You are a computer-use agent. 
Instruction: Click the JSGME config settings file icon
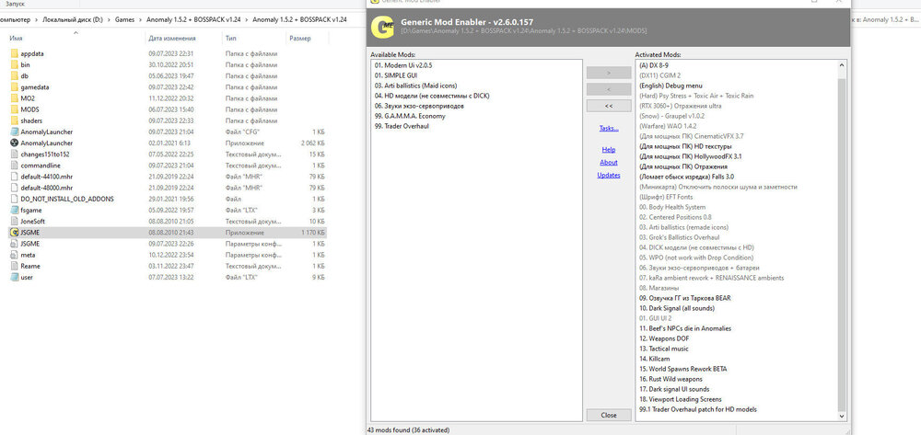pyautogui.click(x=15, y=244)
